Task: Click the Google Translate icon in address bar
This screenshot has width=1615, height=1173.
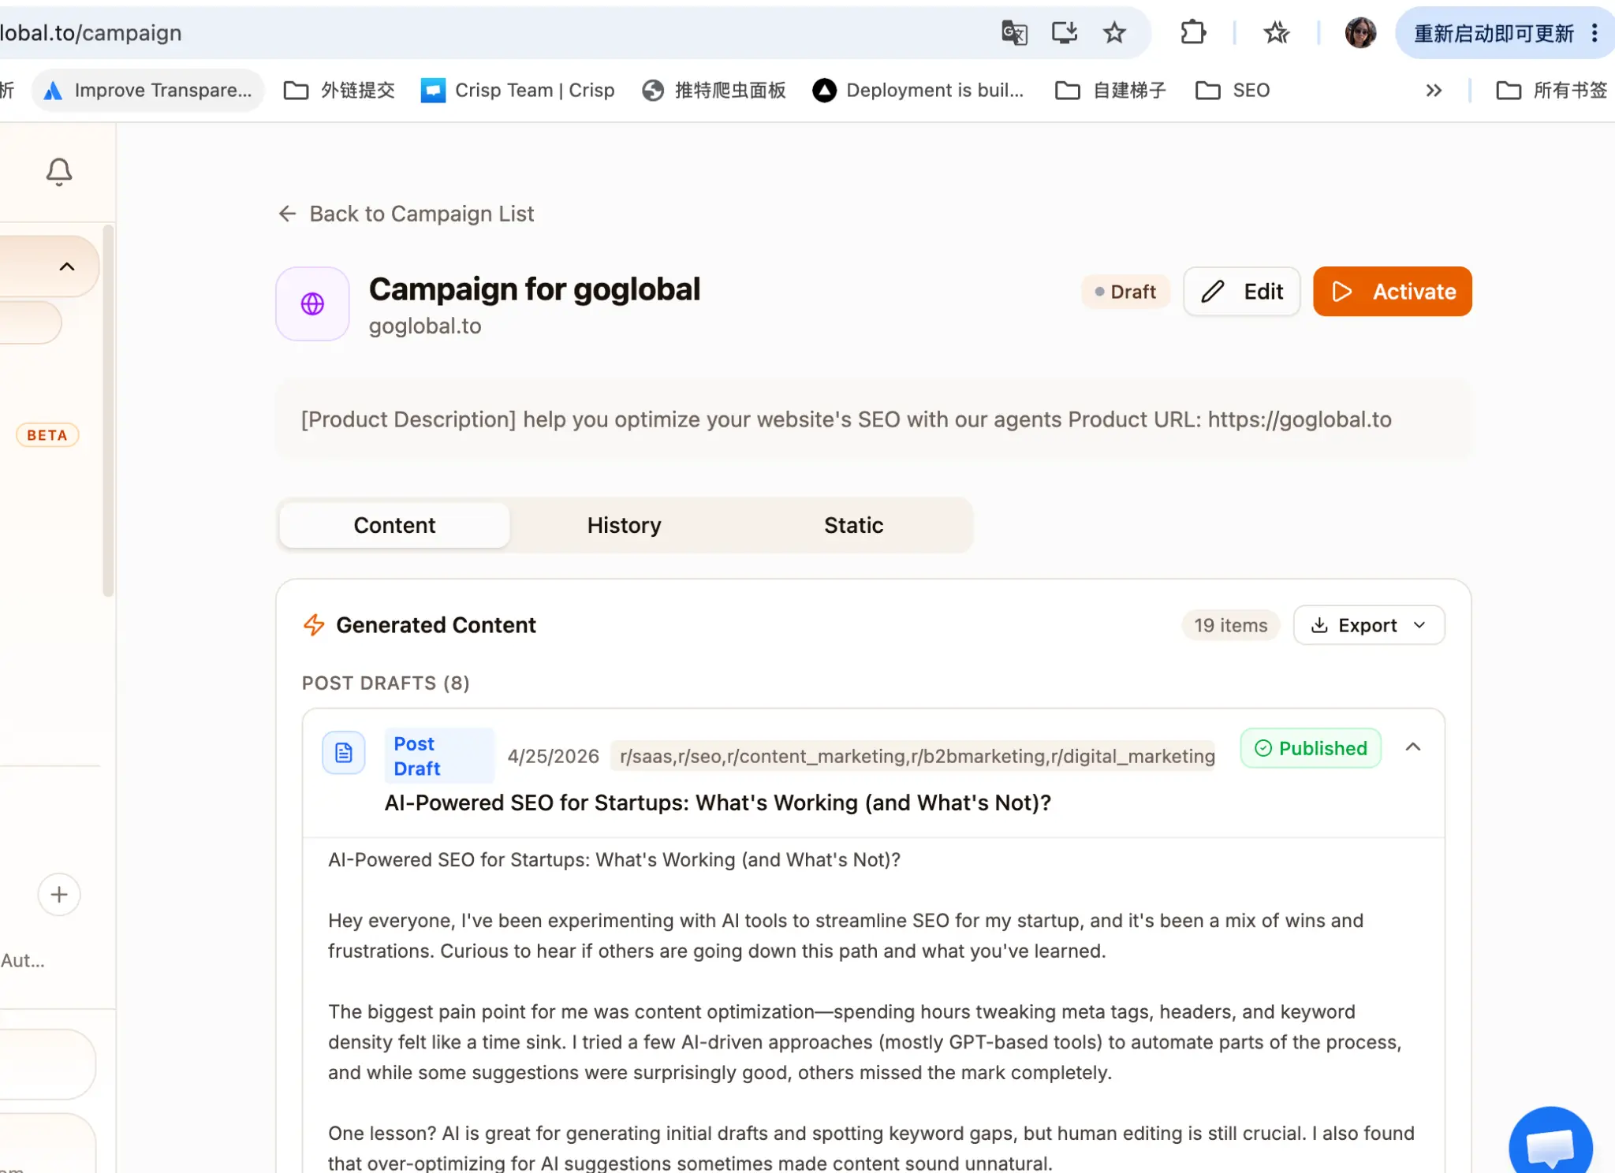Action: (1014, 33)
